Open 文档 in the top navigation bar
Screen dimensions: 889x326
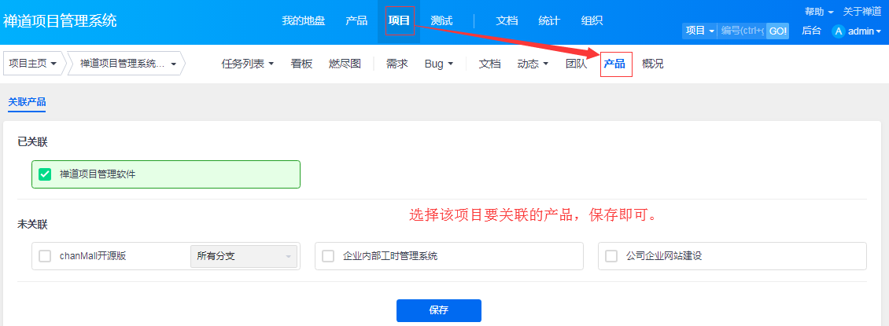click(507, 21)
